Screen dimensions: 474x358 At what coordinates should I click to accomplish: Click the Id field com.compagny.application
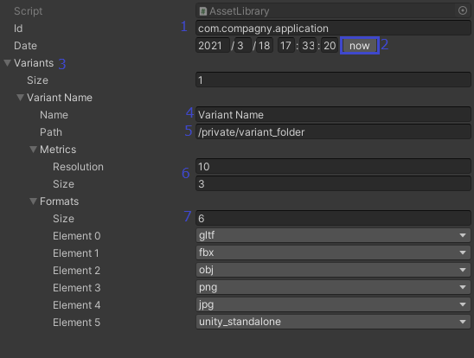pos(333,28)
